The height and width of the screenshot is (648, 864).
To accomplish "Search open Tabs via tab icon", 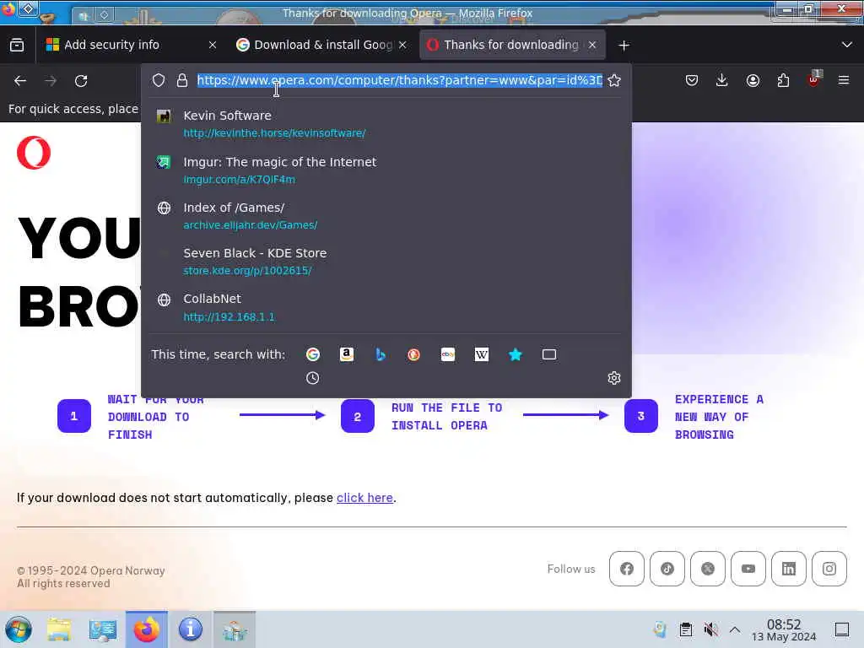I will pos(548,354).
